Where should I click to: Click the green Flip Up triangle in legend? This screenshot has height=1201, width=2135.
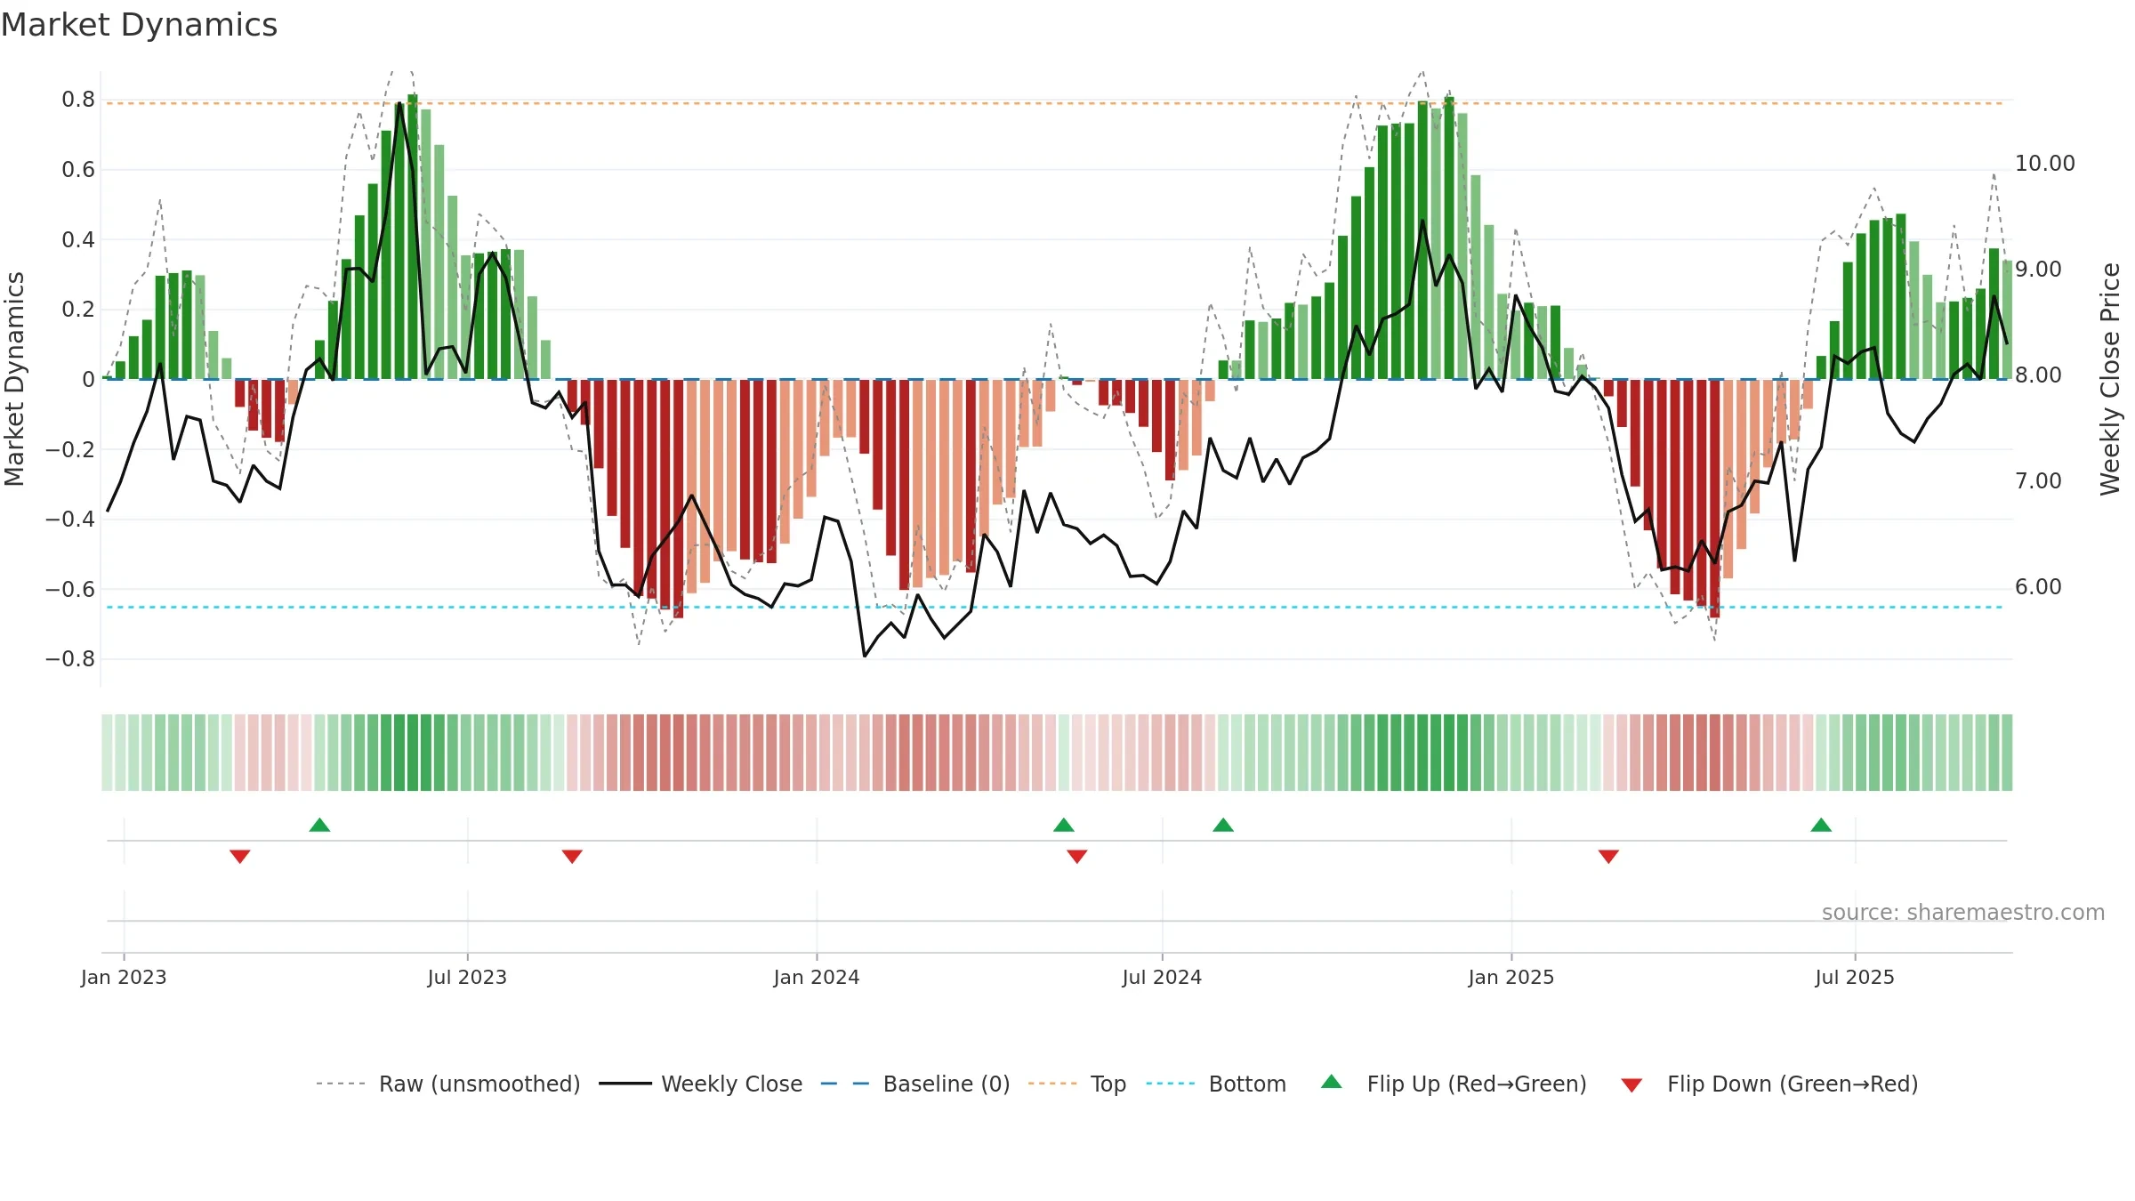point(1331,1082)
